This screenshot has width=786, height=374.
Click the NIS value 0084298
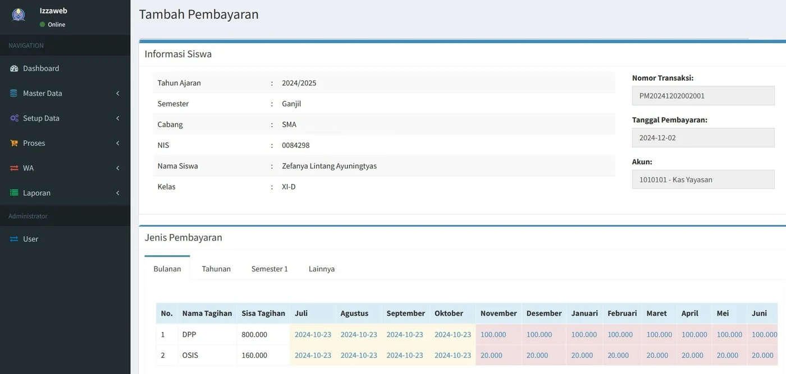pyautogui.click(x=296, y=145)
